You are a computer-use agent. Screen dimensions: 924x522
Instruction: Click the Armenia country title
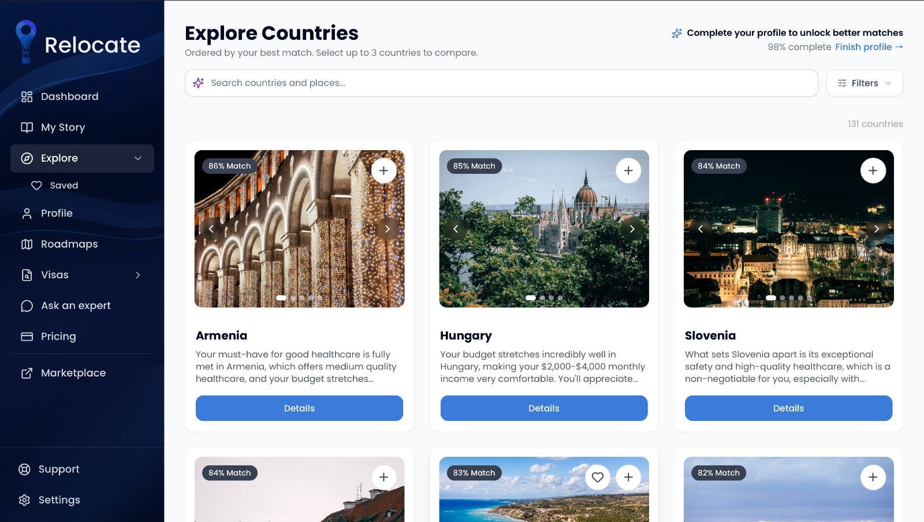pyautogui.click(x=221, y=335)
